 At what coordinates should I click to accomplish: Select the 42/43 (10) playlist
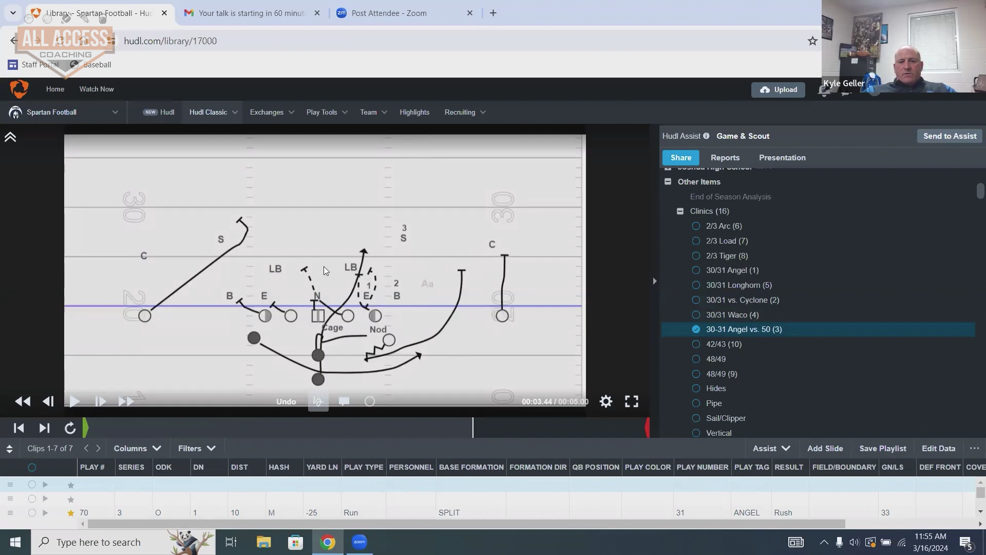tap(696, 344)
